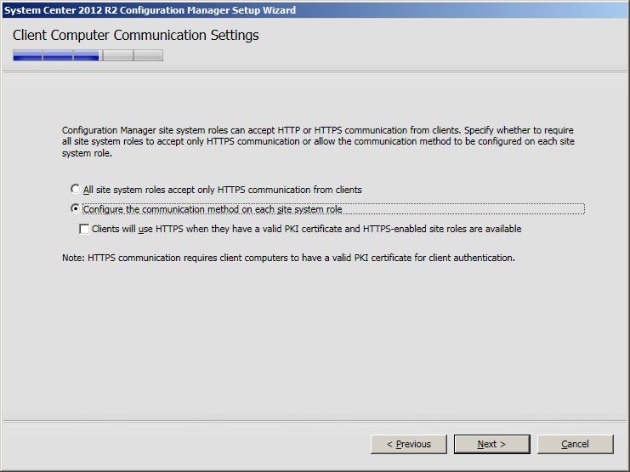Click the Next button

[491, 444]
